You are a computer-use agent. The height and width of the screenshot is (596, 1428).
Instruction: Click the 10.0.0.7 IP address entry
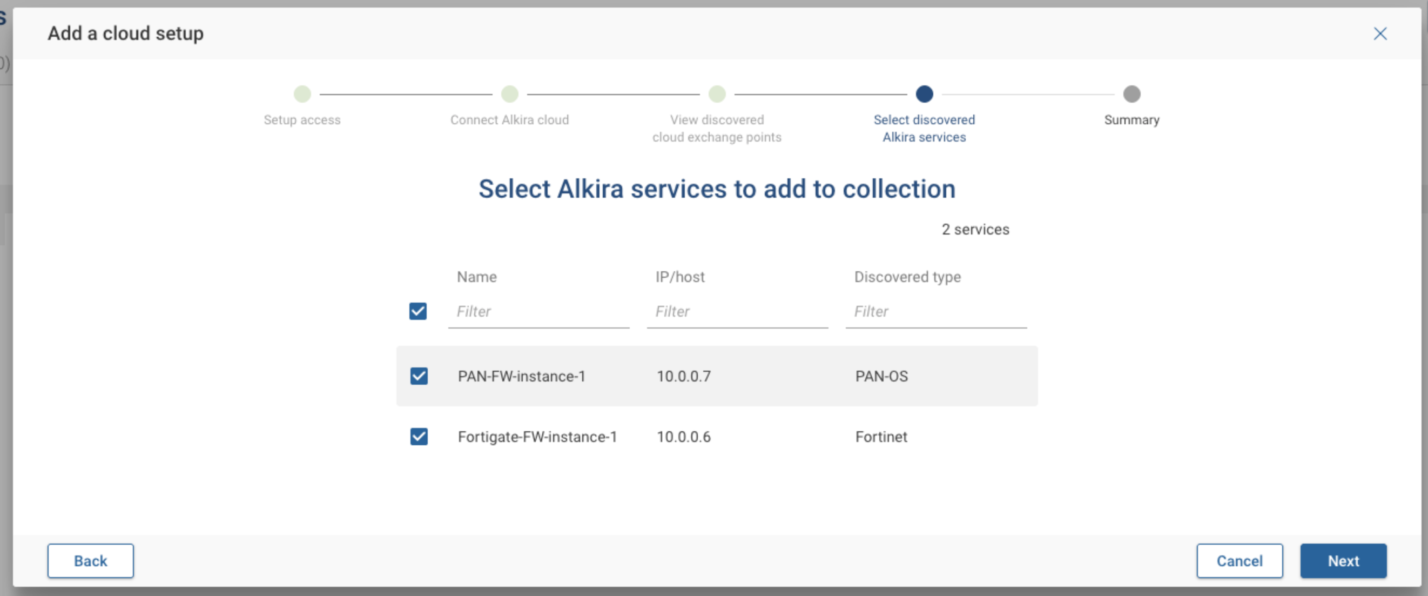684,376
